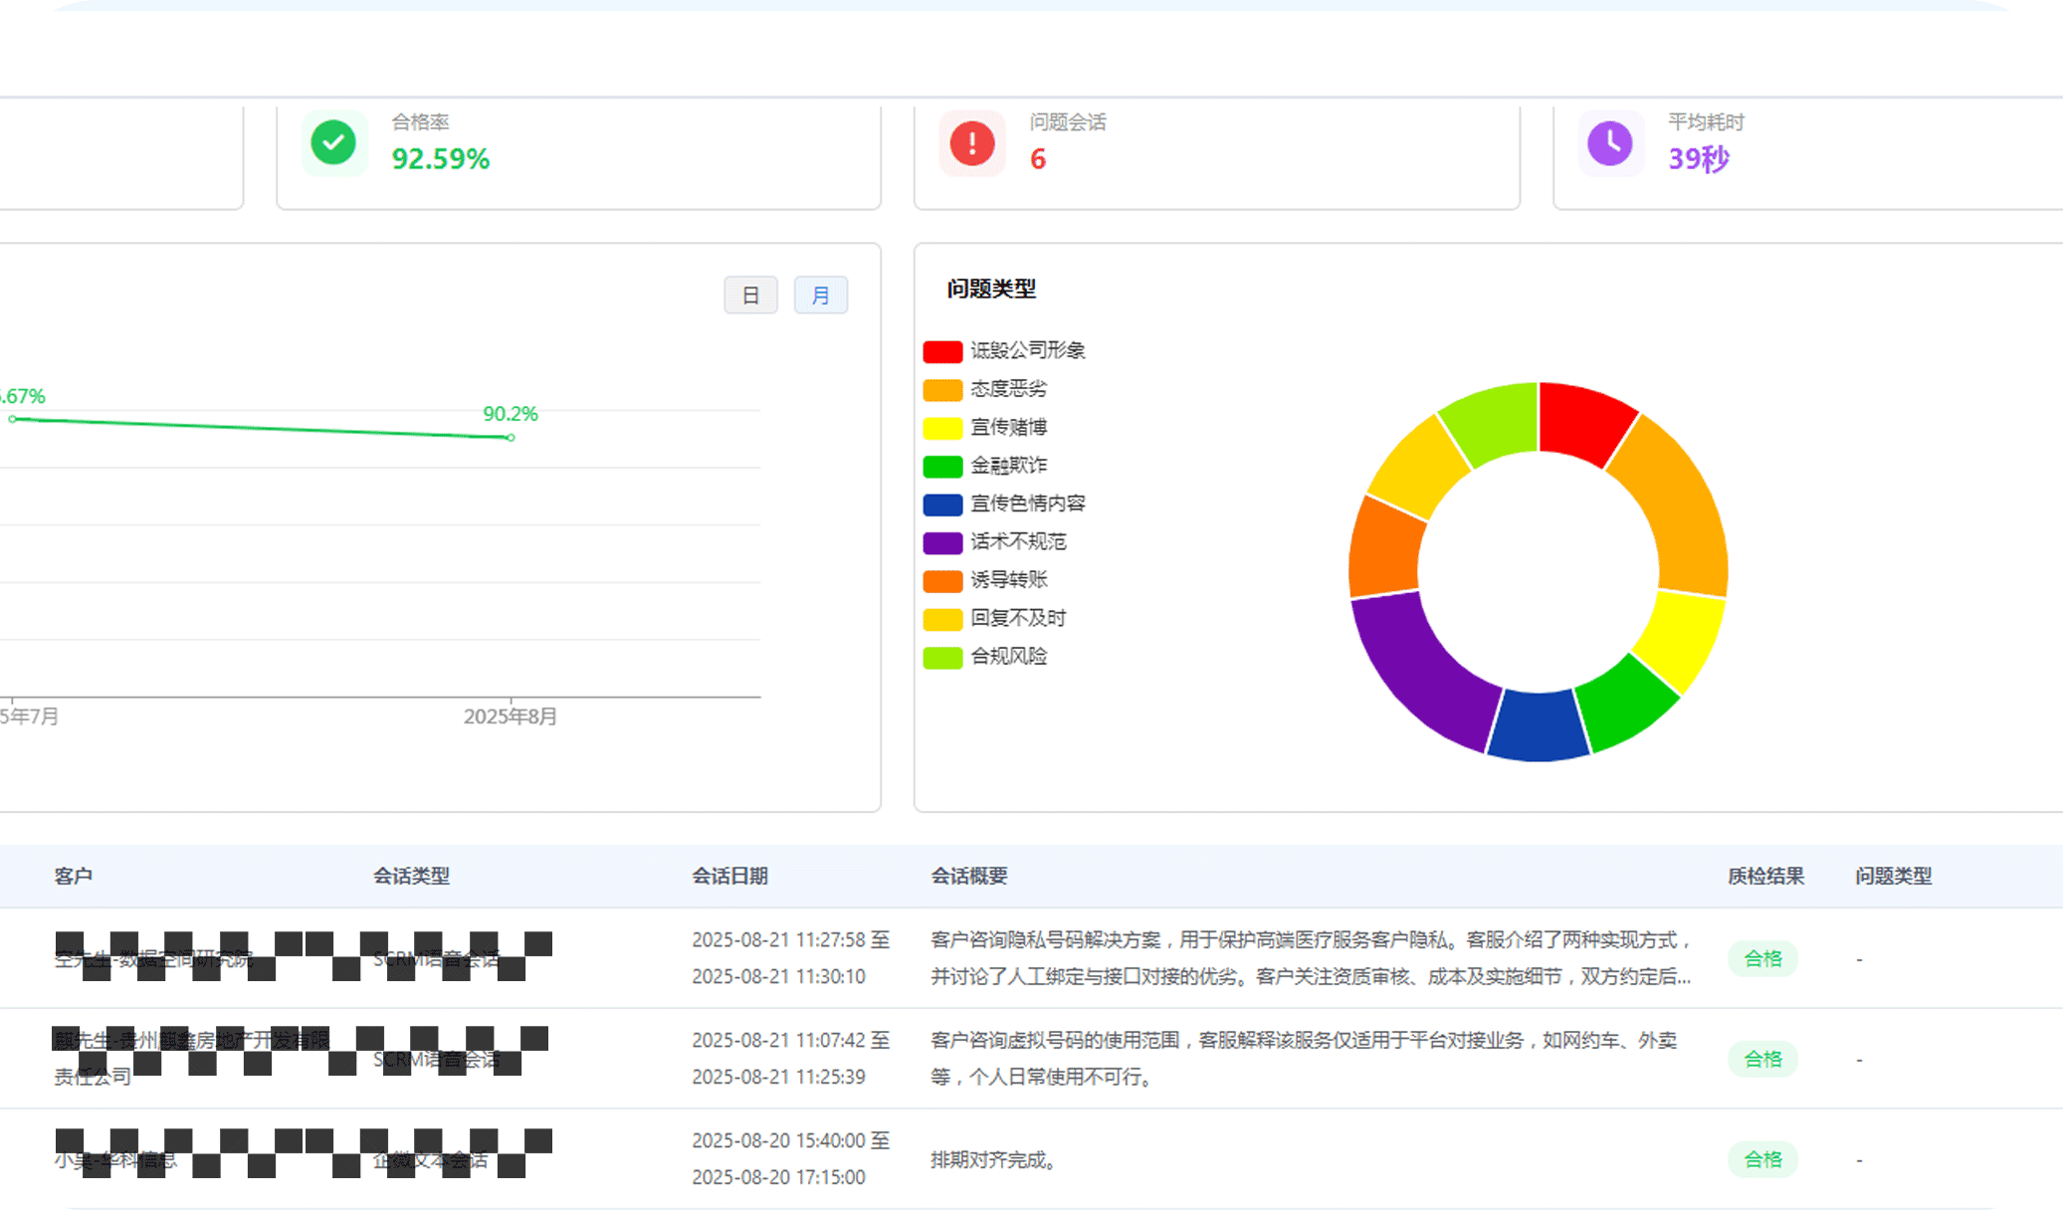2064x1214 pixels.
Task: Click the 质检结果 column header
Action: [1765, 877]
